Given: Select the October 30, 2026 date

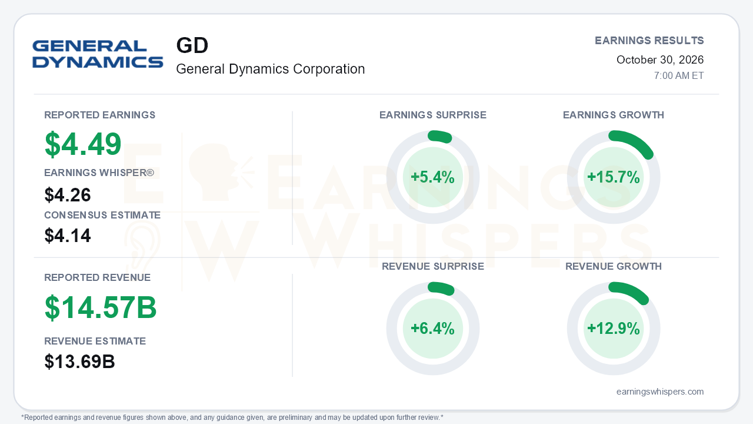Looking at the screenshot, I should 660,59.
